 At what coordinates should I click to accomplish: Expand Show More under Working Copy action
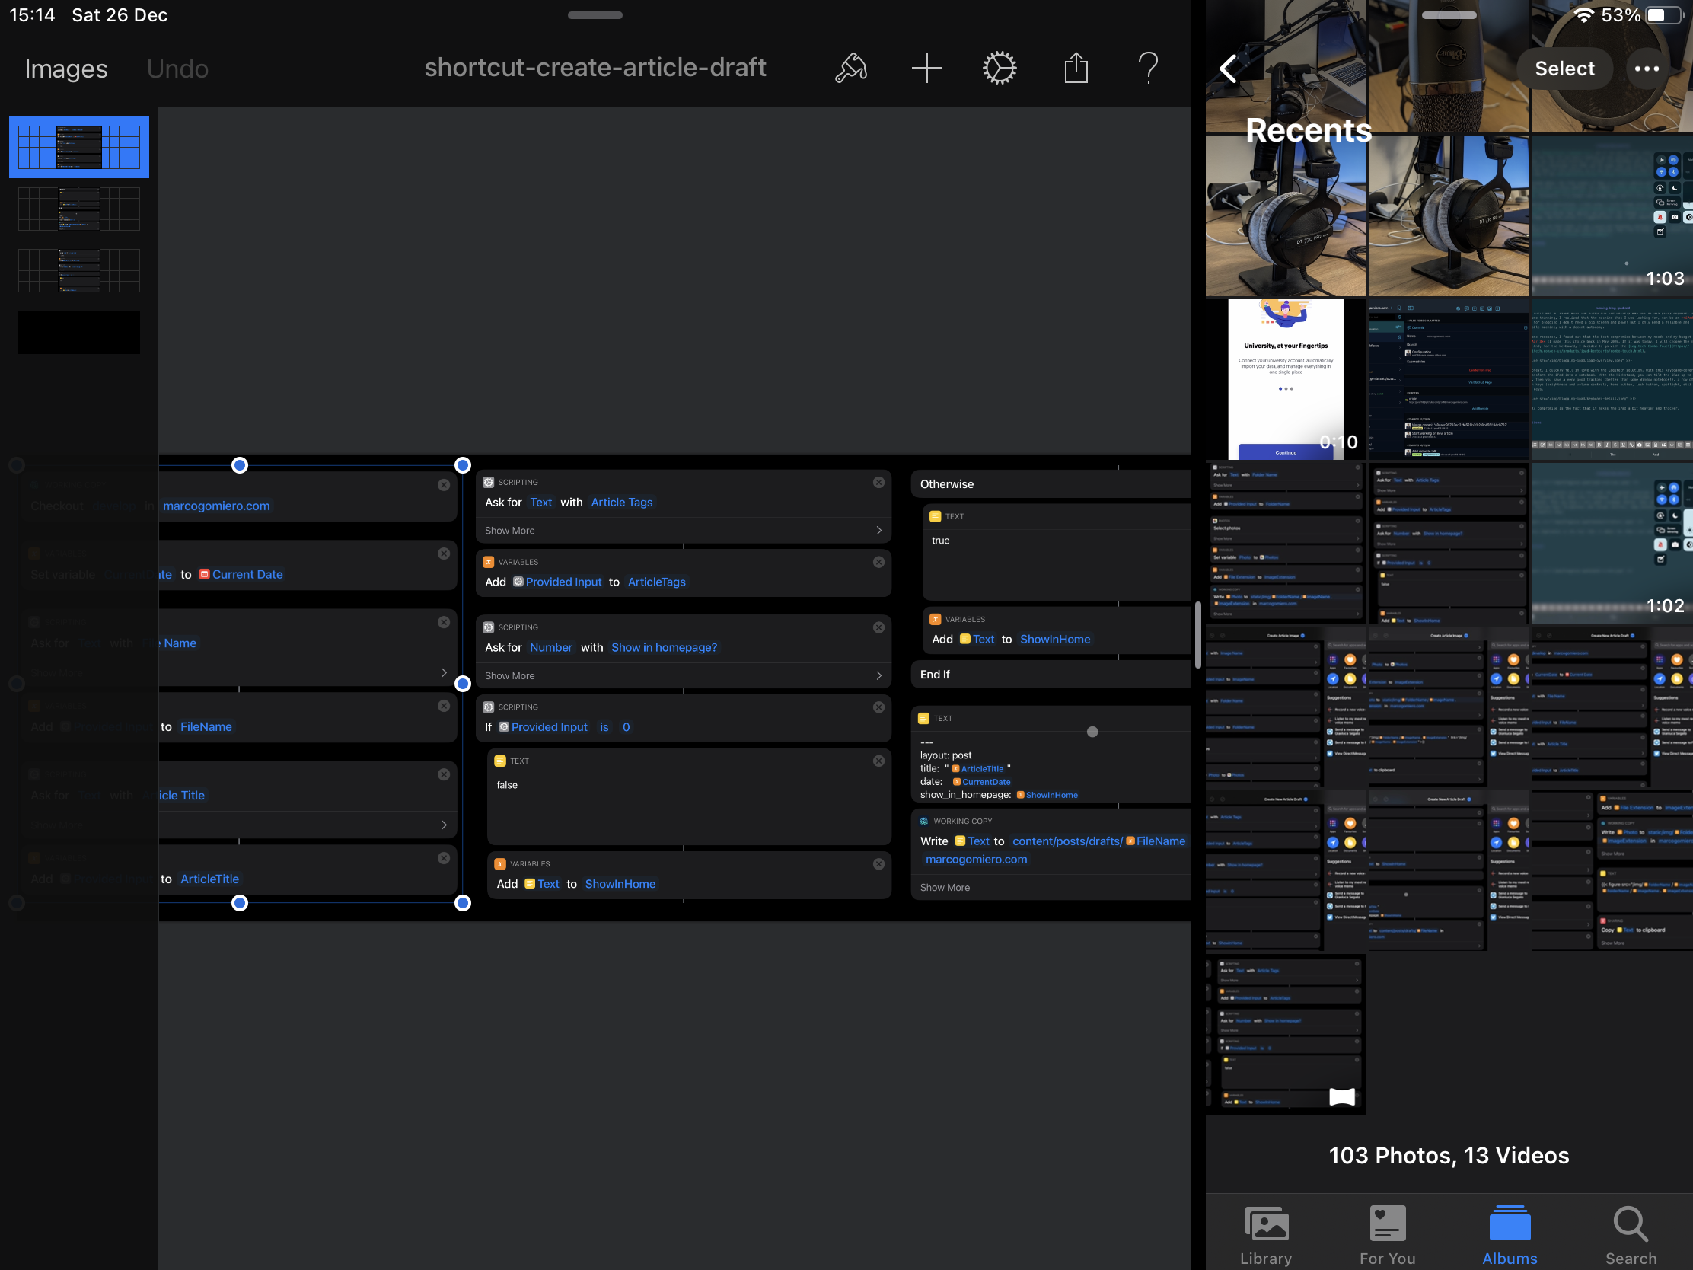click(1050, 887)
